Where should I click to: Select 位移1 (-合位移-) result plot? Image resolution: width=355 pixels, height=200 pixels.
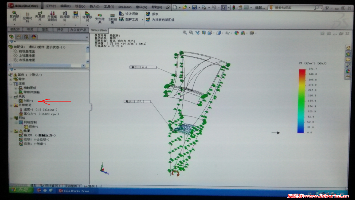click(x=34, y=140)
